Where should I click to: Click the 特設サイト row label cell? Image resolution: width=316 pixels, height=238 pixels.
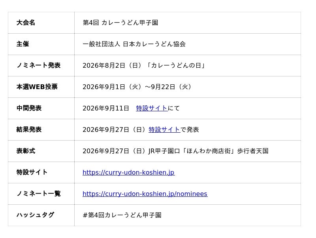[41, 173]
